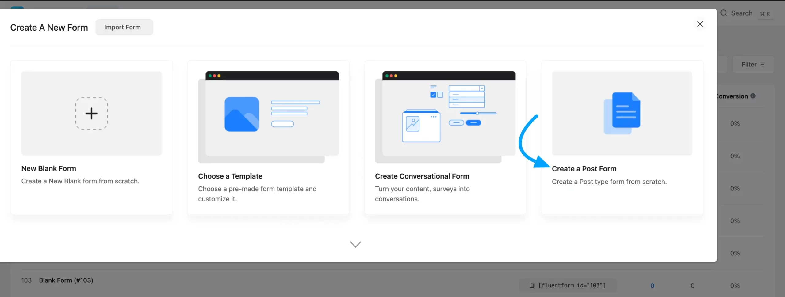785x297 pixels.
Task: Click the Search field in the top bar
Action: pos(741,13)
